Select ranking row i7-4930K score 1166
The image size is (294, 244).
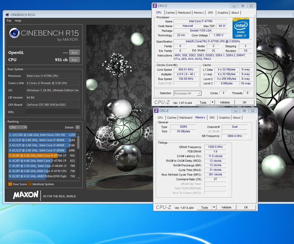42,145
